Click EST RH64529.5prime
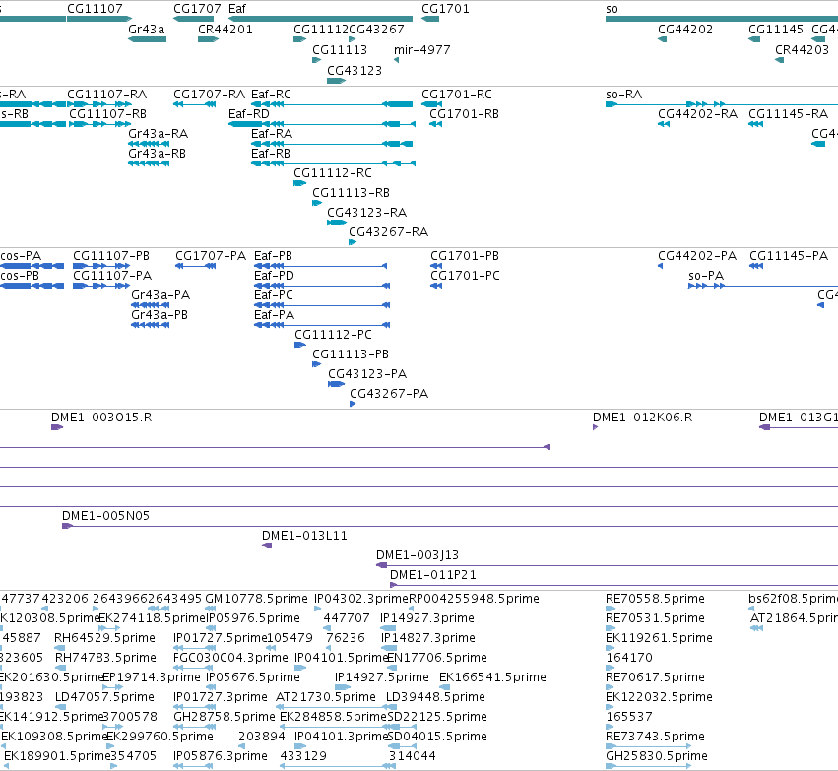Viewport: 838px width, 771px height. (x=104, y=638)
